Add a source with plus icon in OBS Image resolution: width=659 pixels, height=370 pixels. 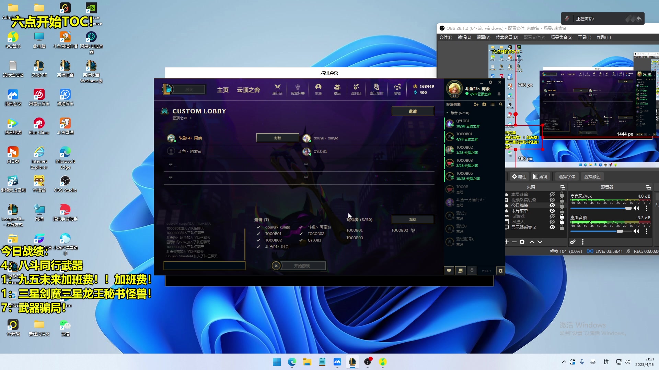[x=507, y=242]
